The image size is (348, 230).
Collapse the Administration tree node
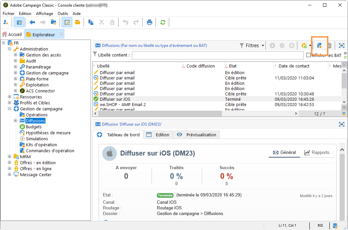[10, 49]
